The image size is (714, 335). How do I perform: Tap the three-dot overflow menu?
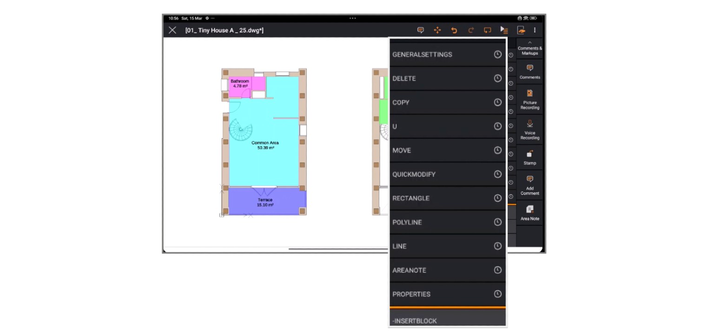535,30
